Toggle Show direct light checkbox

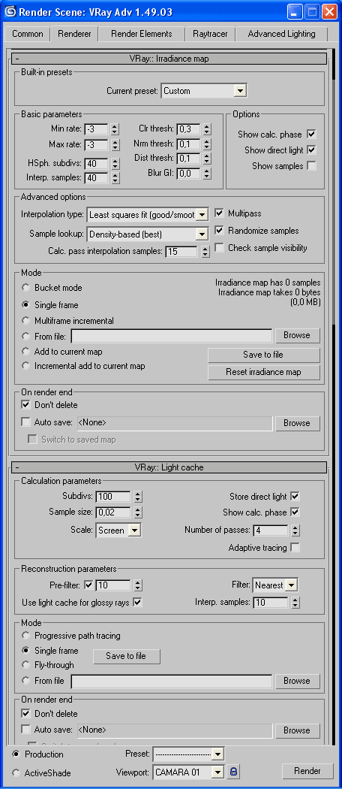click(311, 150)
